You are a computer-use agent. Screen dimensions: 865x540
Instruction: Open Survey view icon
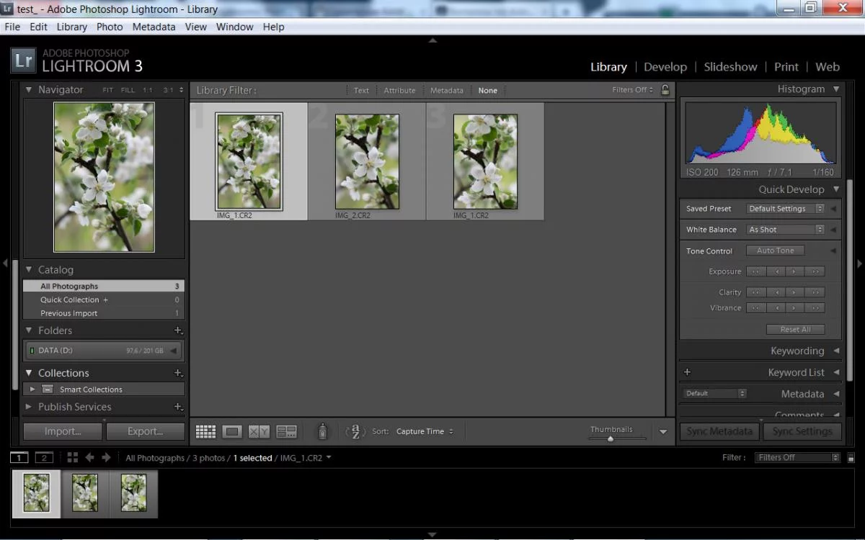click(x=286, y=431)
